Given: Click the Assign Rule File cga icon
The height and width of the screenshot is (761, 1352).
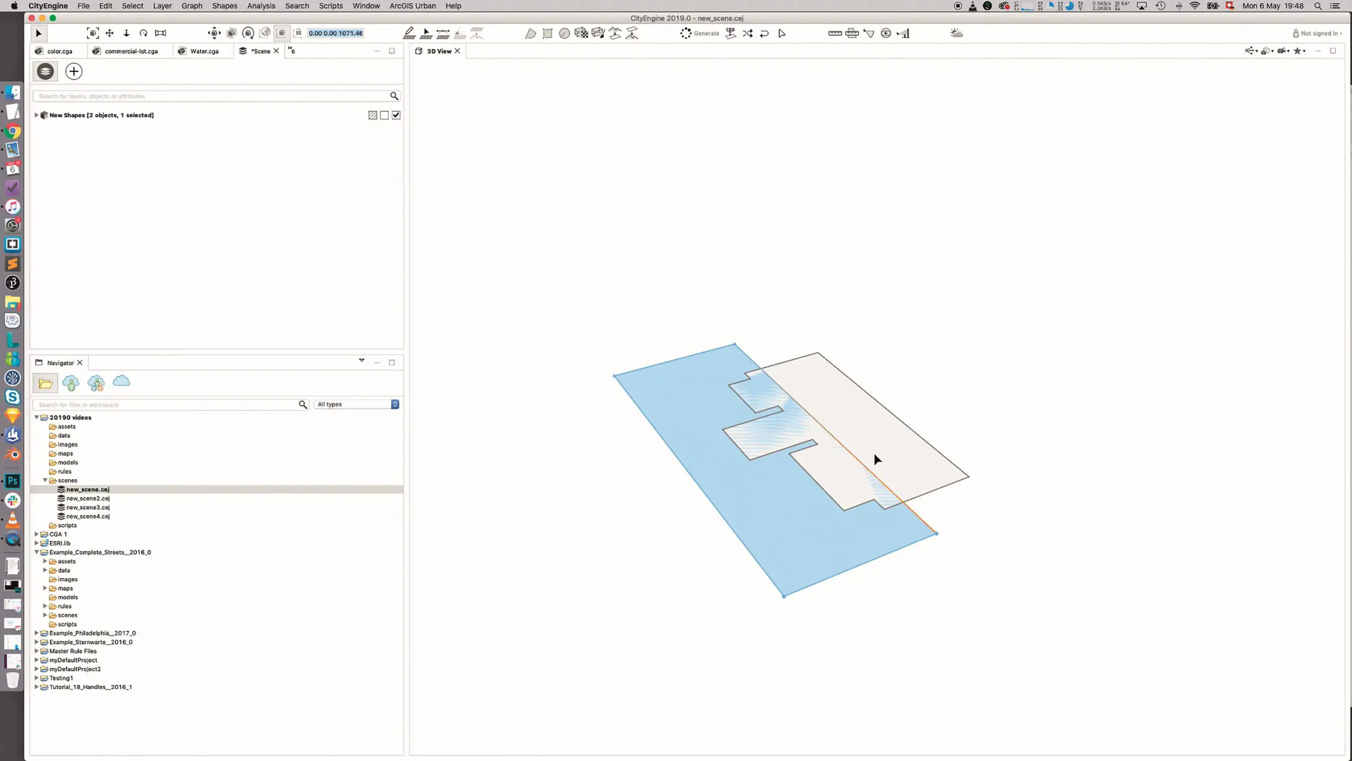Looking at the screenshot, I should tap(730, 33).
